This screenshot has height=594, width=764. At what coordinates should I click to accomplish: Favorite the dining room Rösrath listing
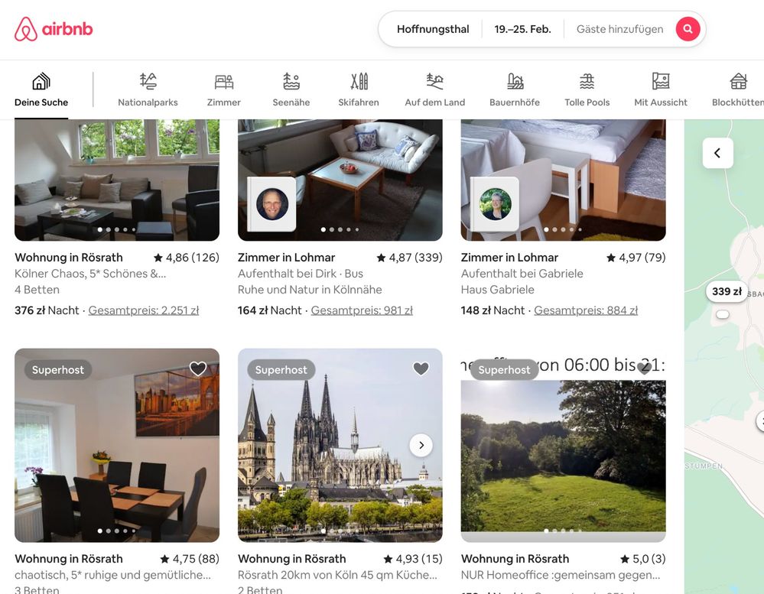(198, 369)
